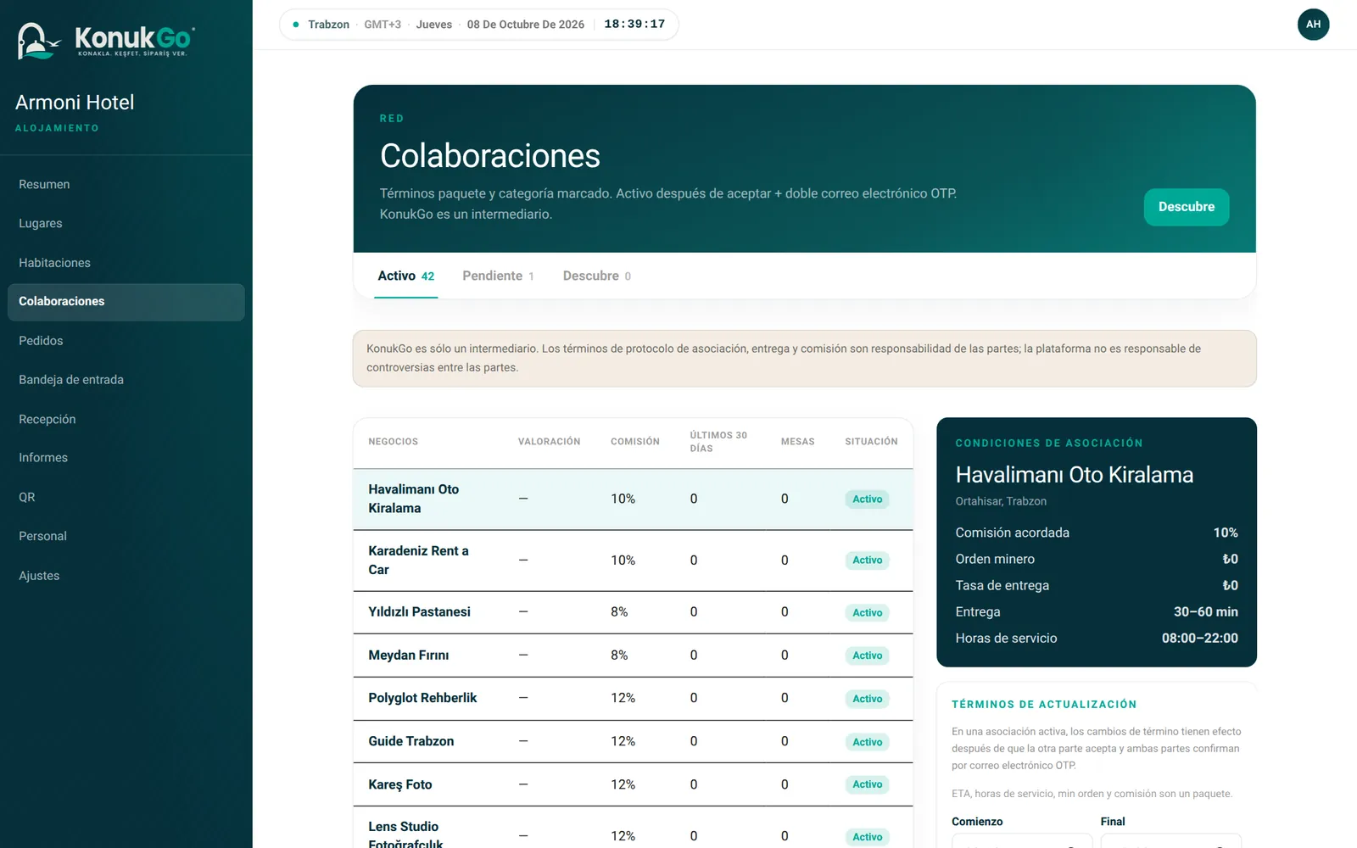Select Guide Trabzon in the table
This screenshot has width=1357, height=848.
(633, 741)
